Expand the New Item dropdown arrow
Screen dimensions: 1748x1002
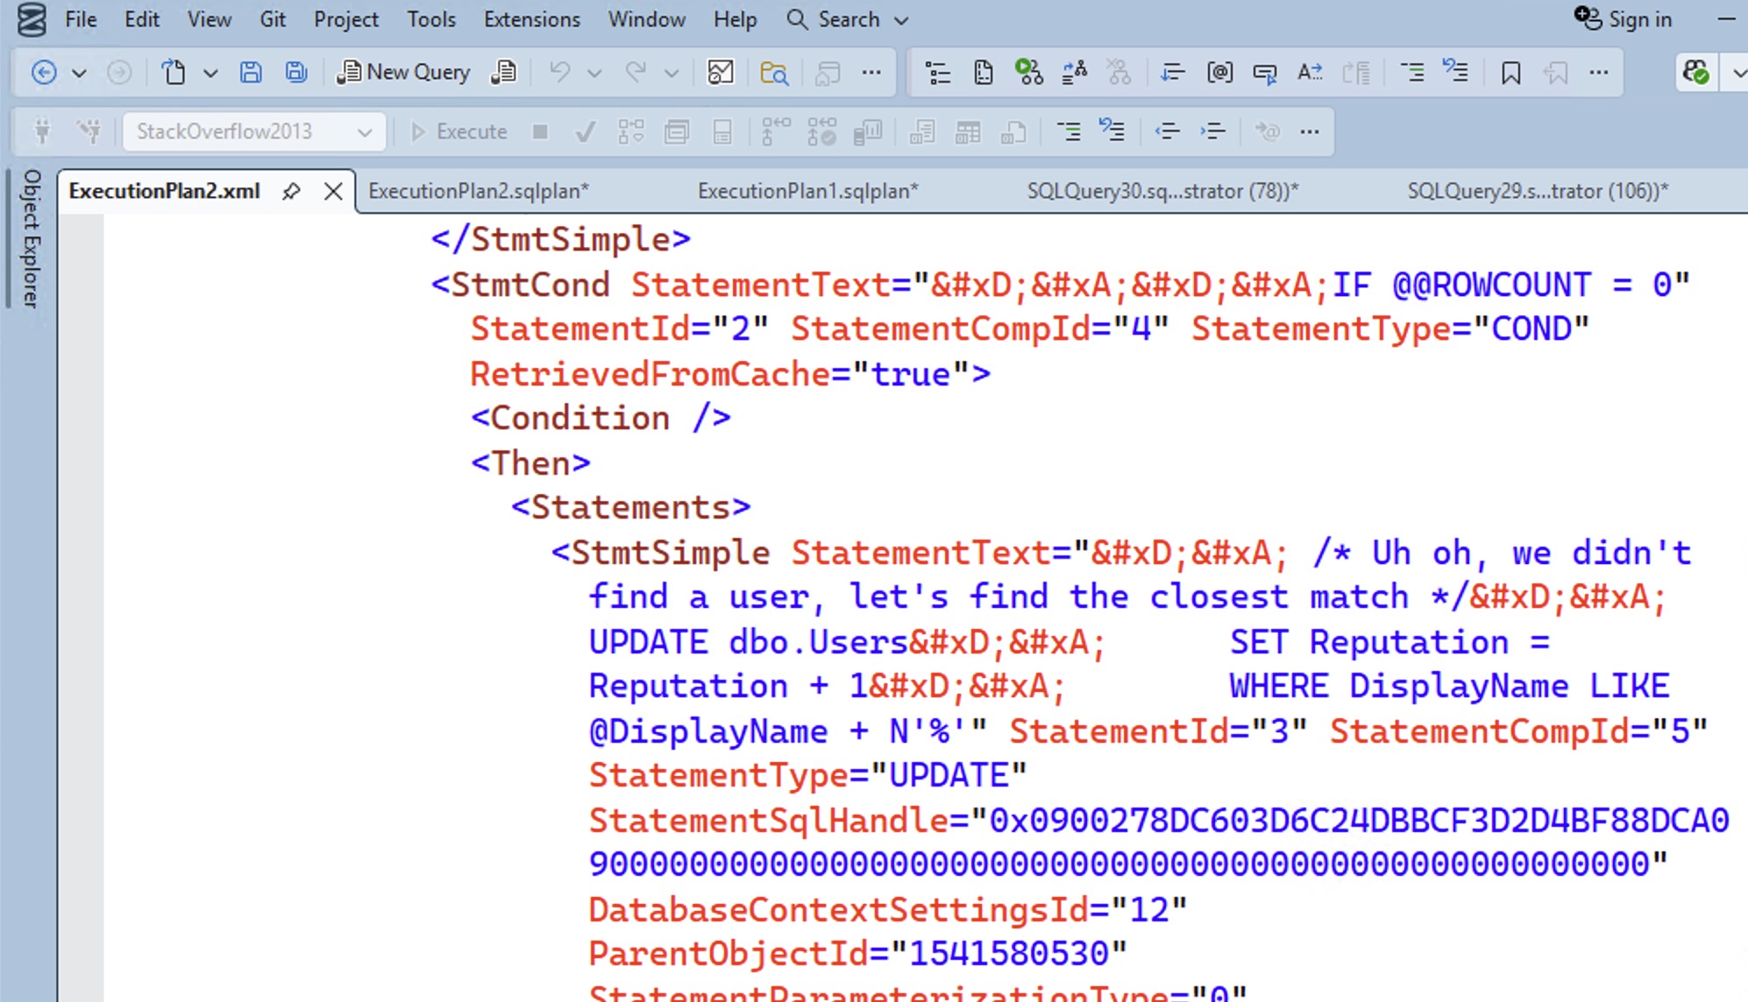(210, 73)
